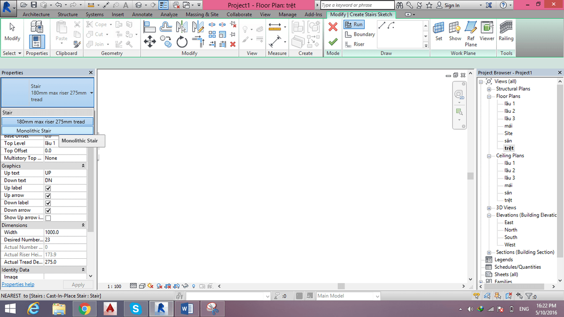
Task: Open the View ribbon tab
Action: pyautogui.click(x=266, y=15)
